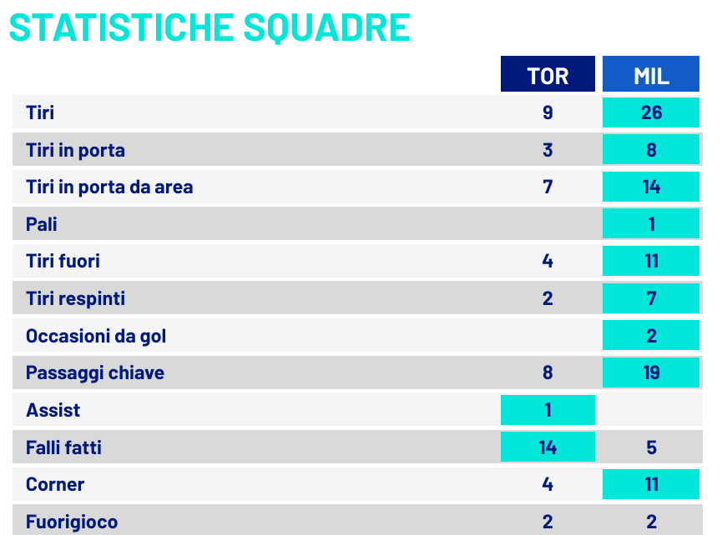Select the MIL team column header
Viewport: 722px width, 535px height.
(x=650, y=74)
